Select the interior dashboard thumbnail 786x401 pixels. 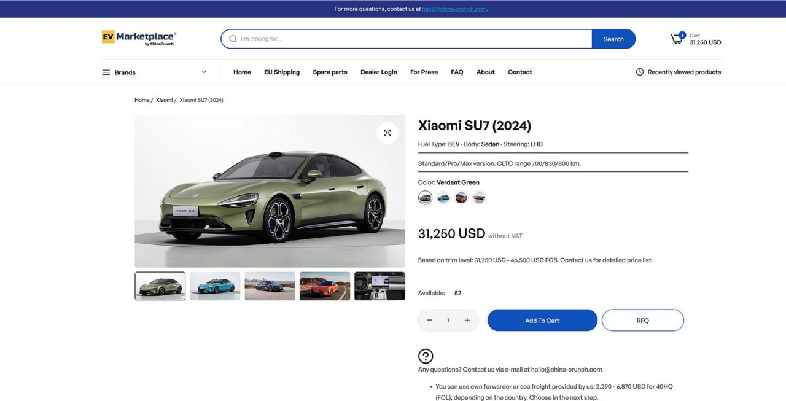[x=379, y=286]
